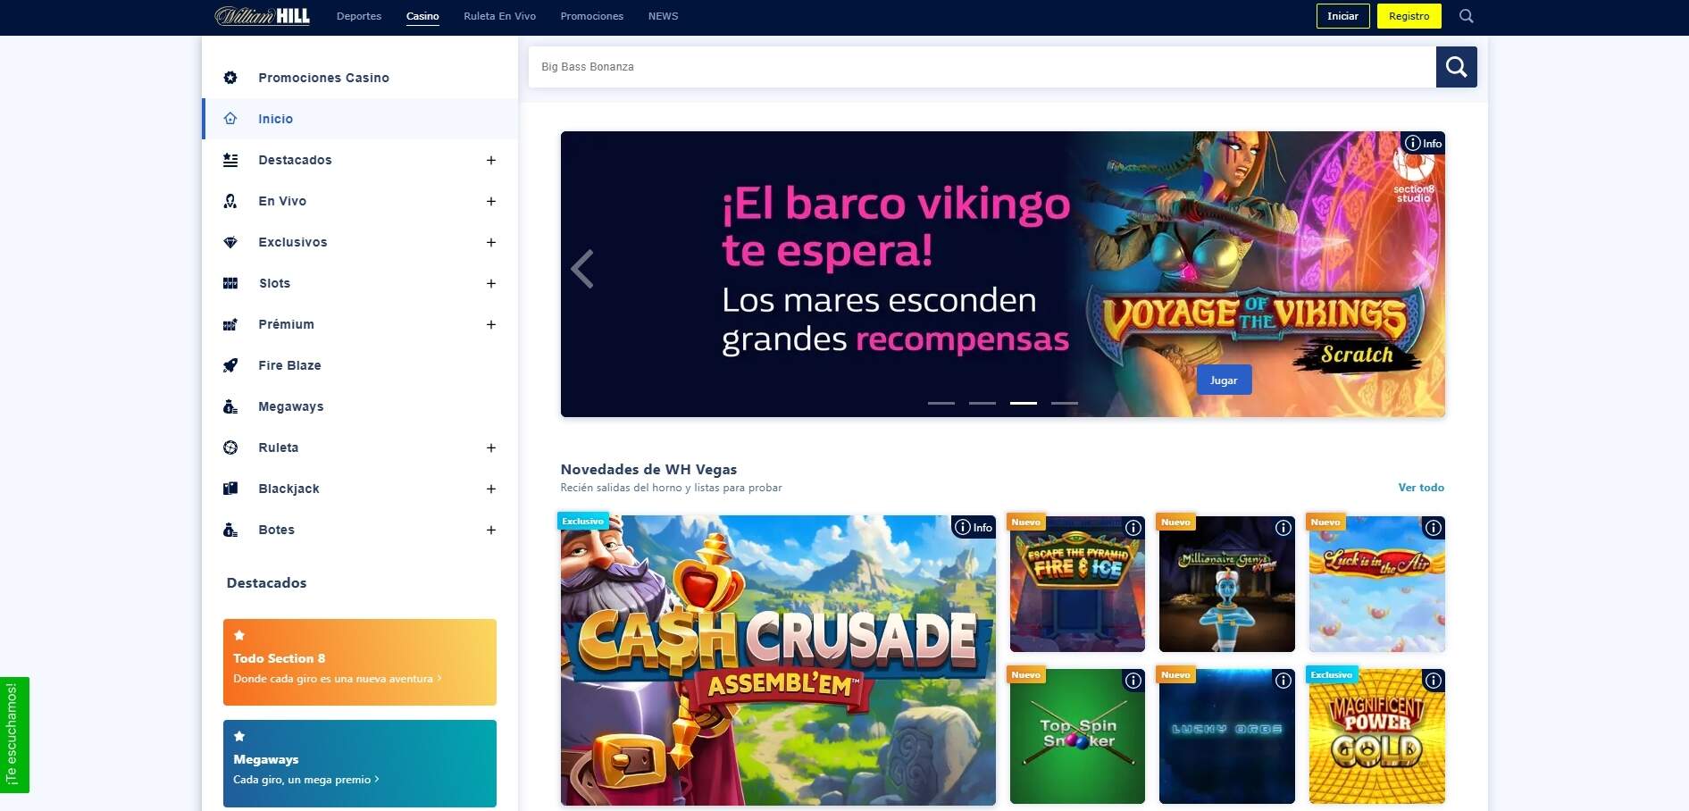Select Inicio in the sidebar
Image resolution: width=1689 pixels, height=811 pixels.
pos(360,119)
